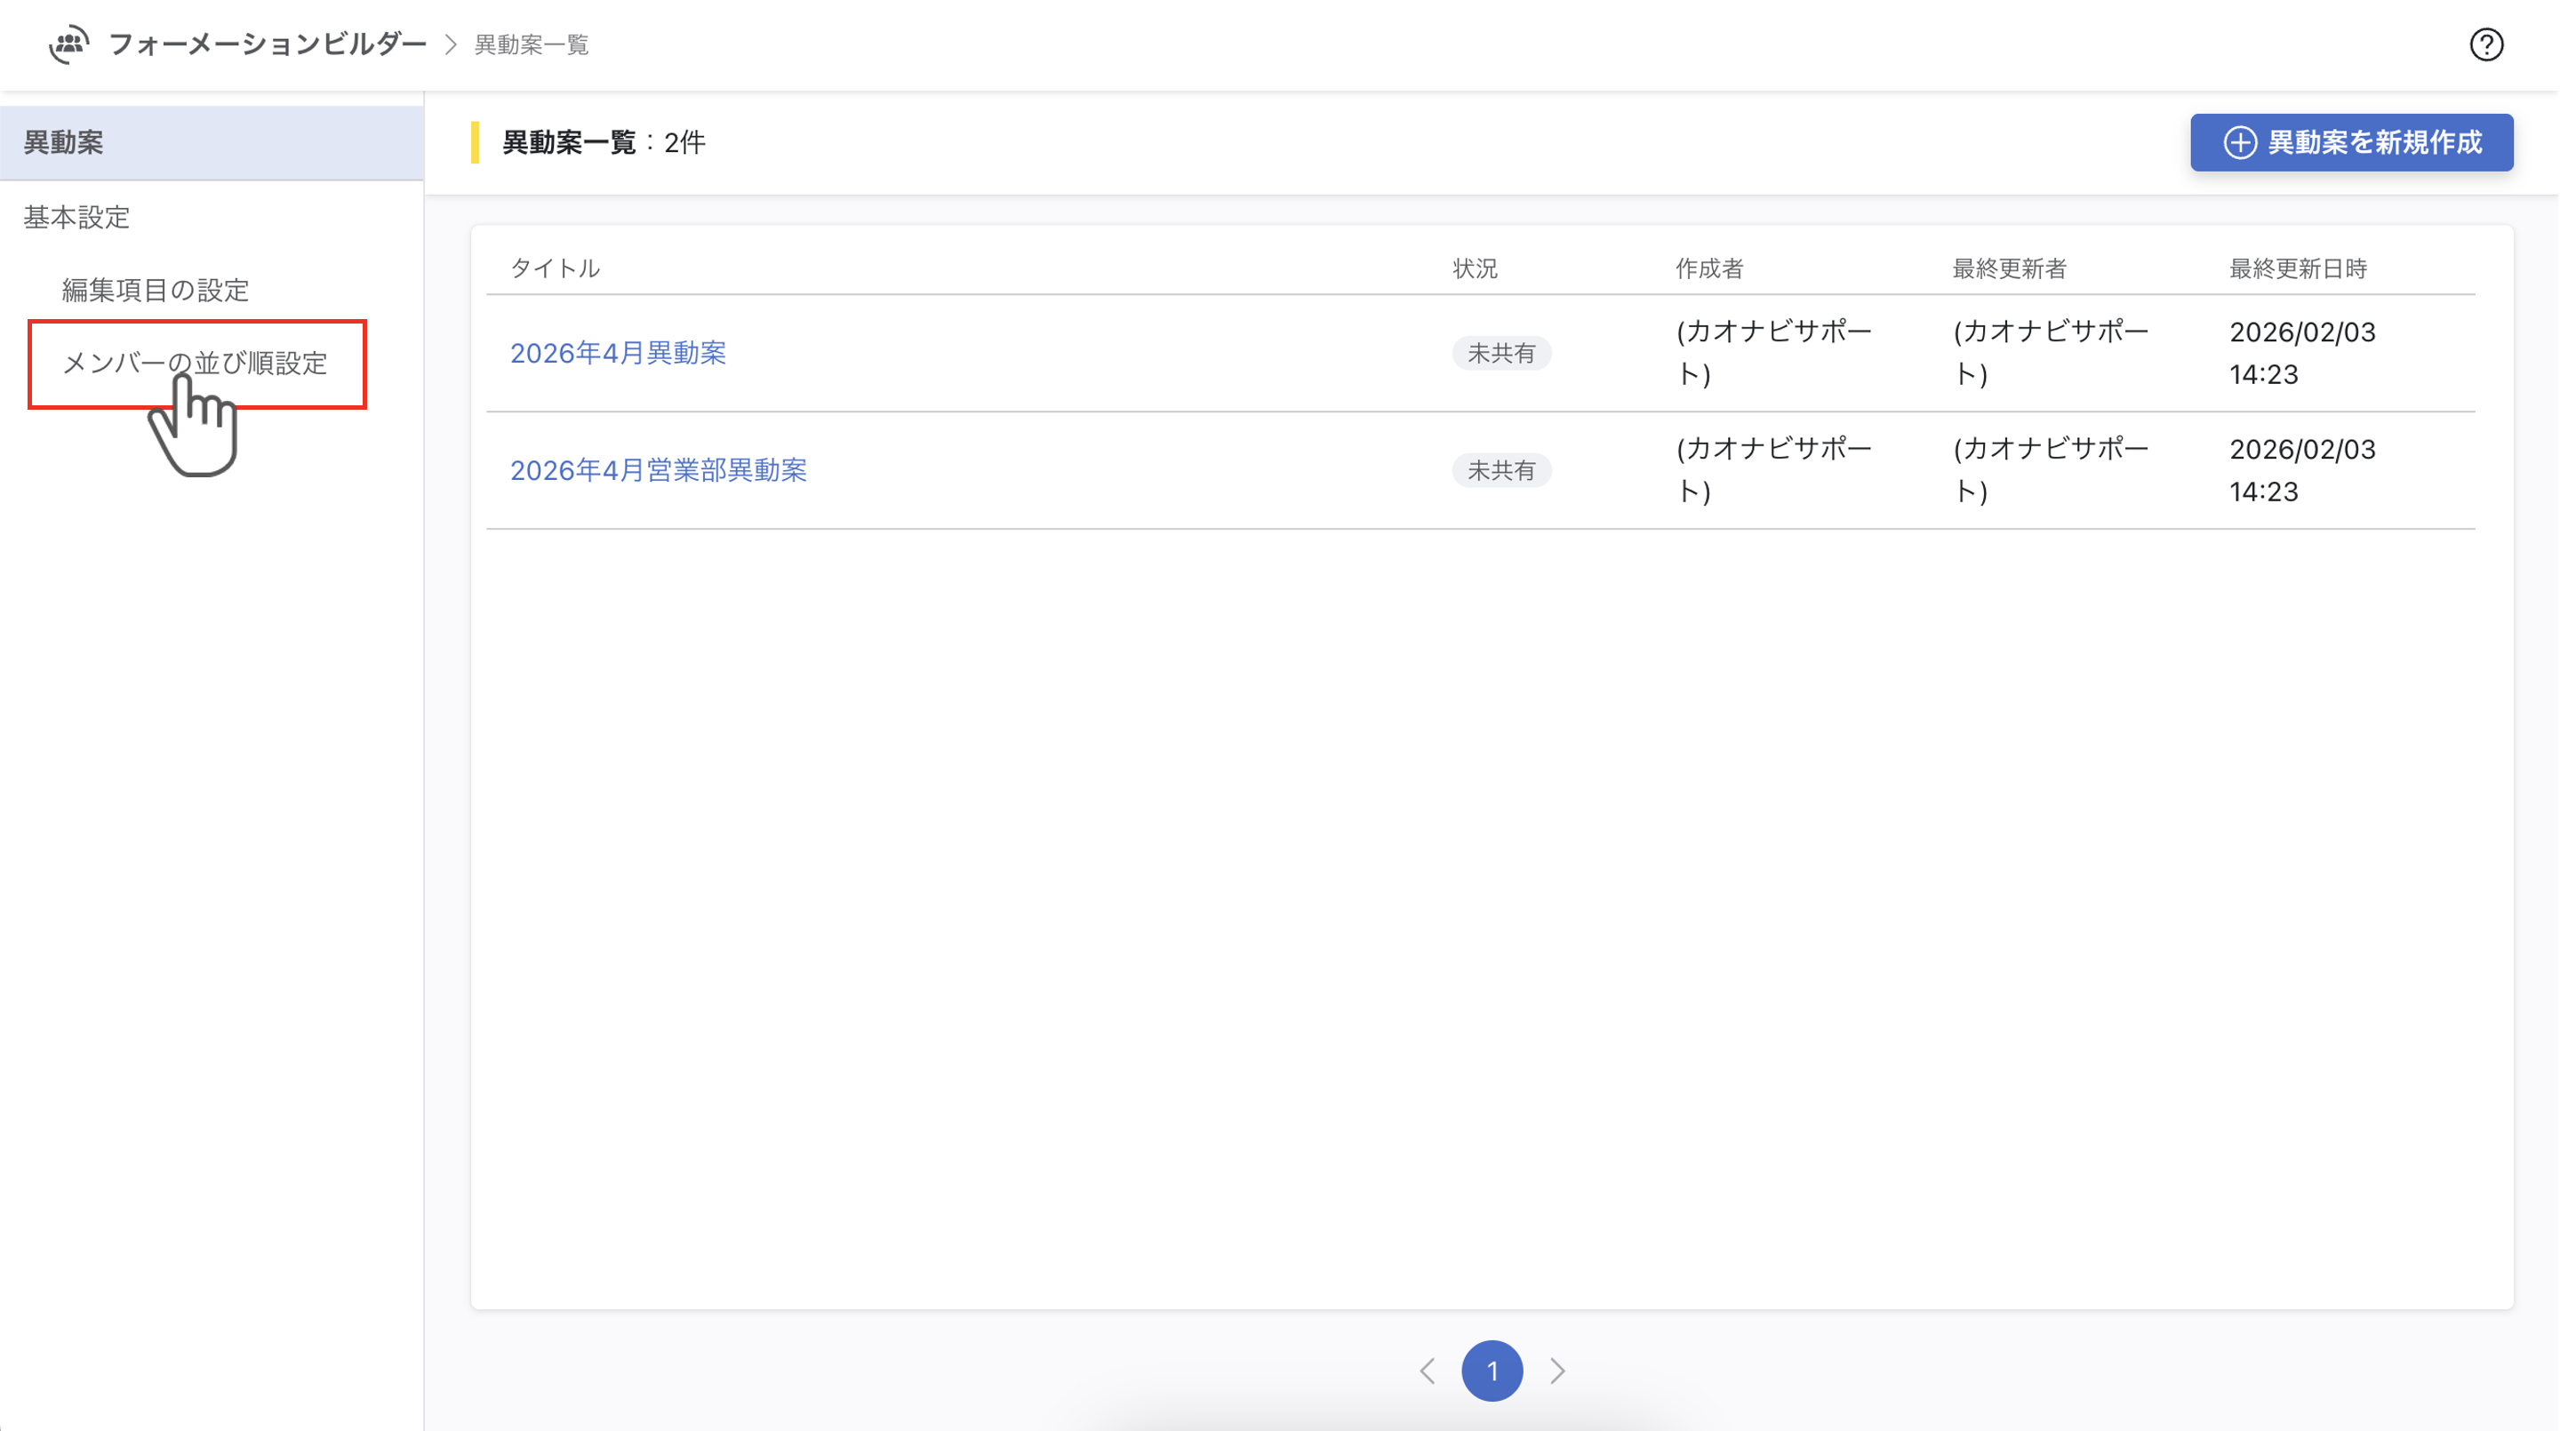Click the Formation Builder people logo icon
The image size is (2560, 1431).
tap(68, 44)
